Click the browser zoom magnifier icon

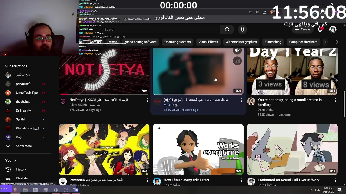pyautogui.click(x=257, y=12)
